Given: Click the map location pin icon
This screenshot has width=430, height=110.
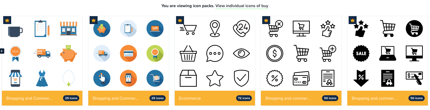Looking at the screenshot, I should [215, 29].
